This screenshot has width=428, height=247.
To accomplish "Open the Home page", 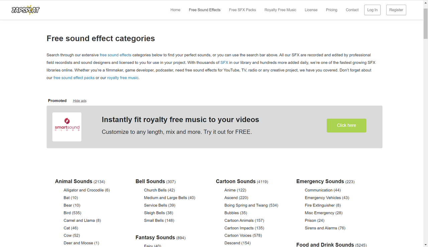I will pos(175,10).
